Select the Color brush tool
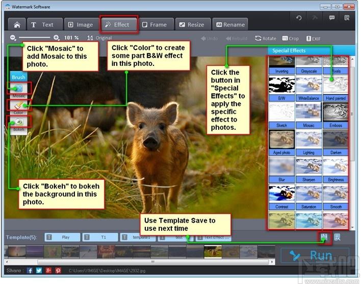Screen dimensions: 361x284 (19, 105)
